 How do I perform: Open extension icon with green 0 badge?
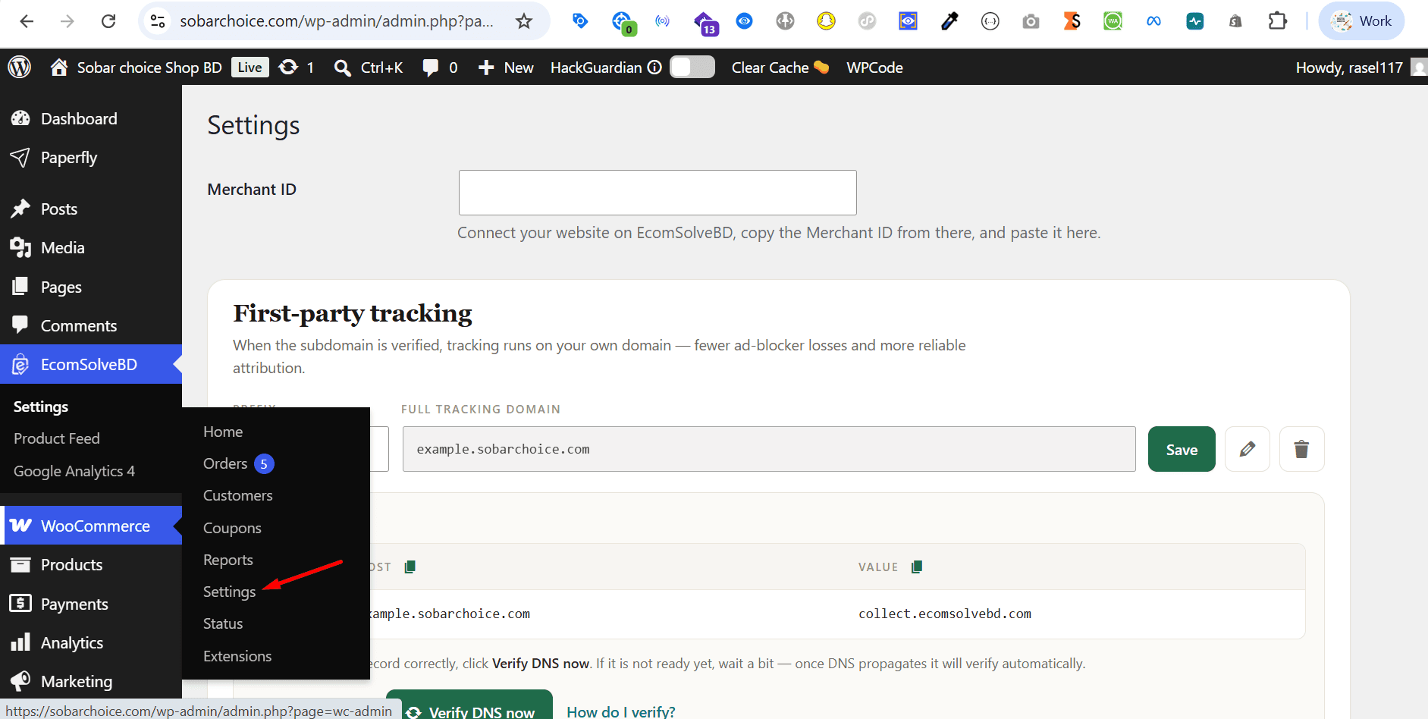click(x=623, y=23)
